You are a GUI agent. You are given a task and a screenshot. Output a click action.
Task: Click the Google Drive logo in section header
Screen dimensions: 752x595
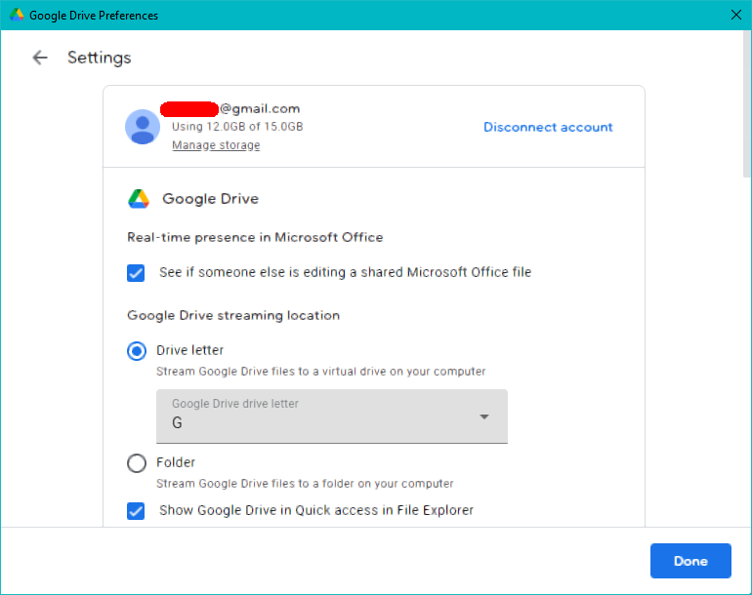[139, 199]
